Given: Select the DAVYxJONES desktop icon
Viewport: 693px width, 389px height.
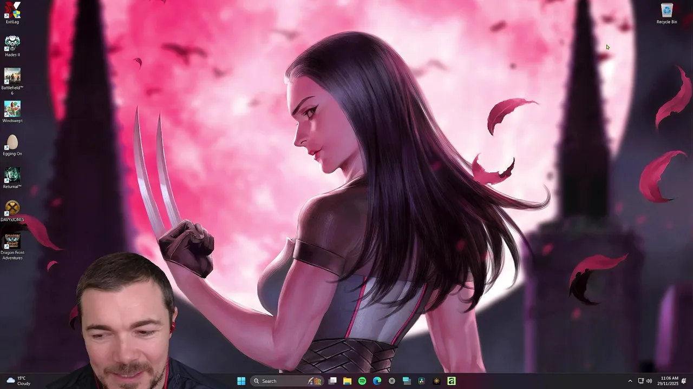Looking at the screenshot, I should pos(12,211).
